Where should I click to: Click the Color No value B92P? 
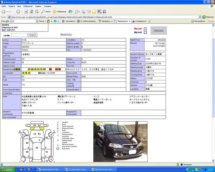84,62
